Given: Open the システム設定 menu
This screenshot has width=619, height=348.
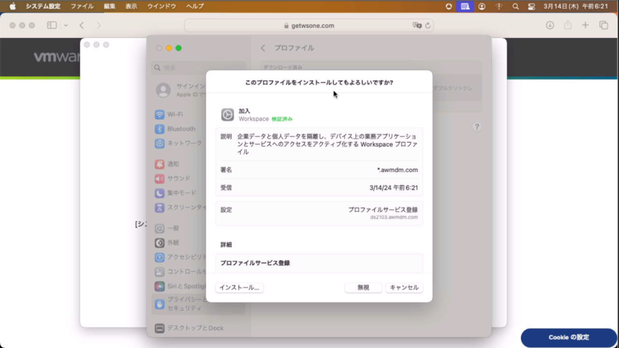Looking at the screenshot, I should 43,6.
